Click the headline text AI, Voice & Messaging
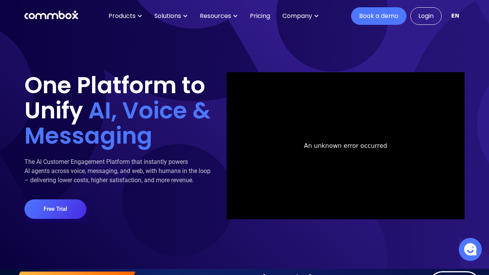Screen dimensions: 489x275 [x=149, y=111]
